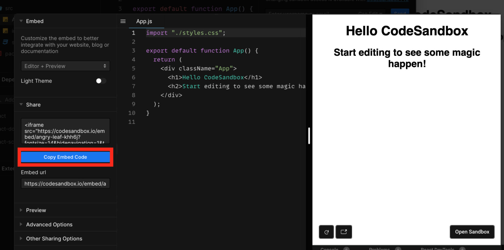Click the React DevTools notification badge

click(x=462, y=249)
